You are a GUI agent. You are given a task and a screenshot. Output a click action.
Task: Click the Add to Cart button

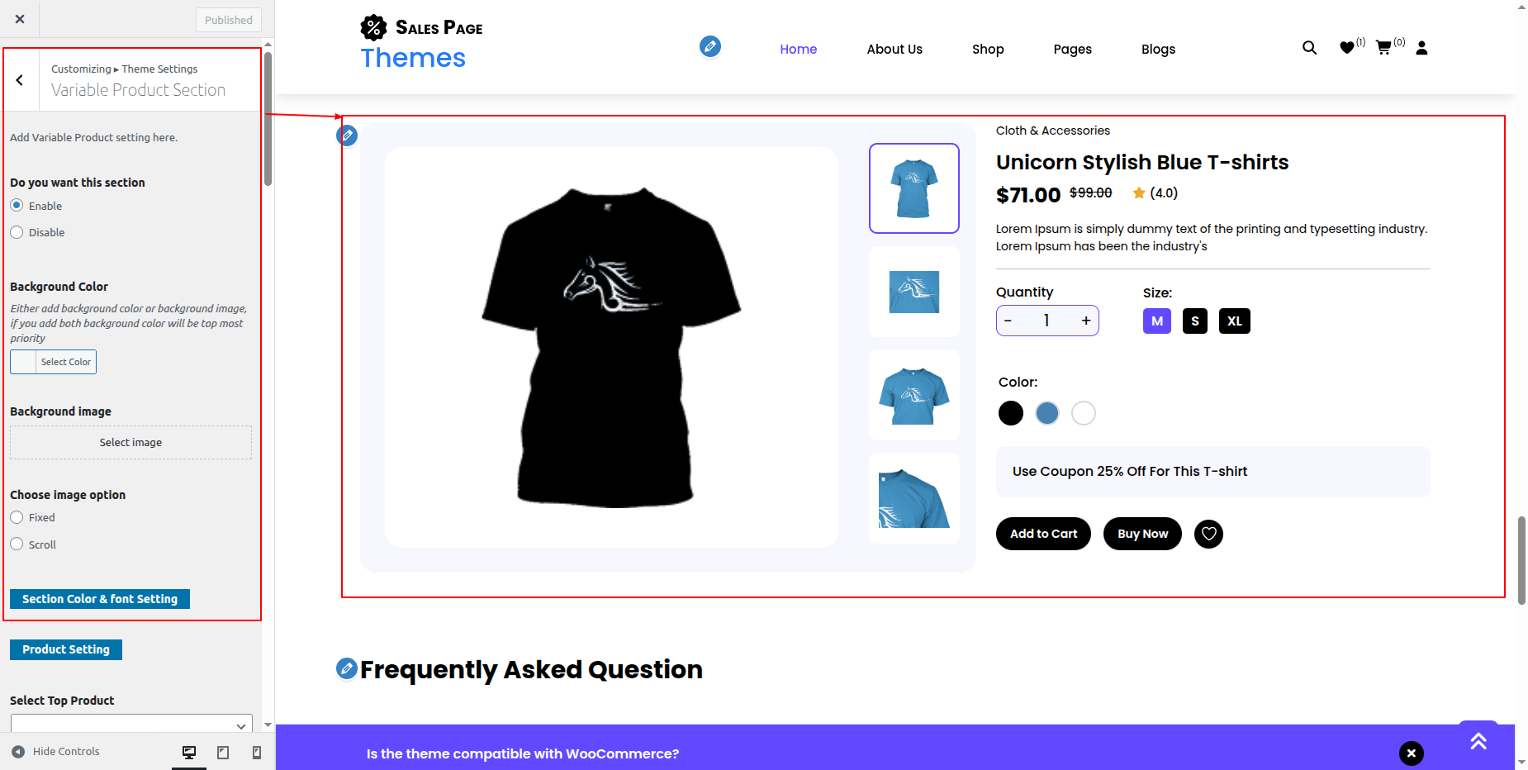(x=1043, y=534)
